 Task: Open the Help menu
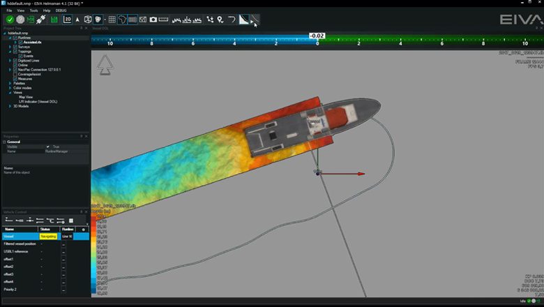tap(47, 10)
